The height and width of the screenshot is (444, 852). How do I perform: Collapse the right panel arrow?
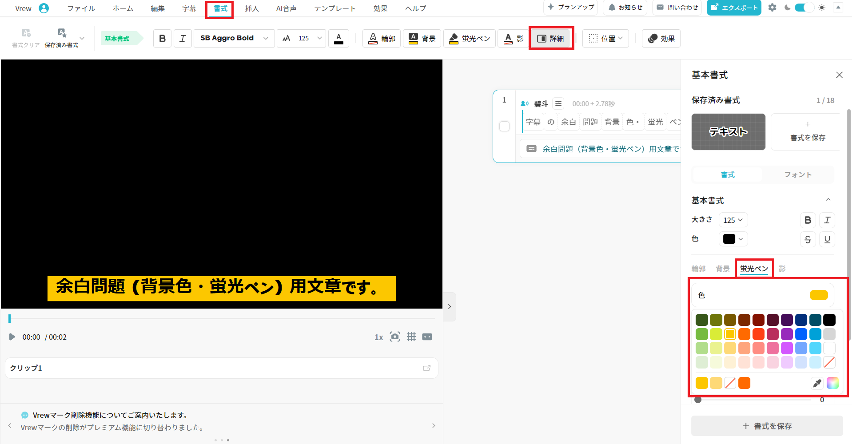450,306
